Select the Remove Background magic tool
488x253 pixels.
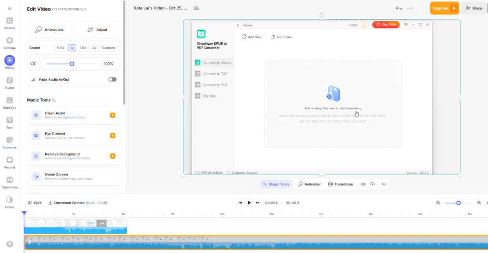(73, 156)
